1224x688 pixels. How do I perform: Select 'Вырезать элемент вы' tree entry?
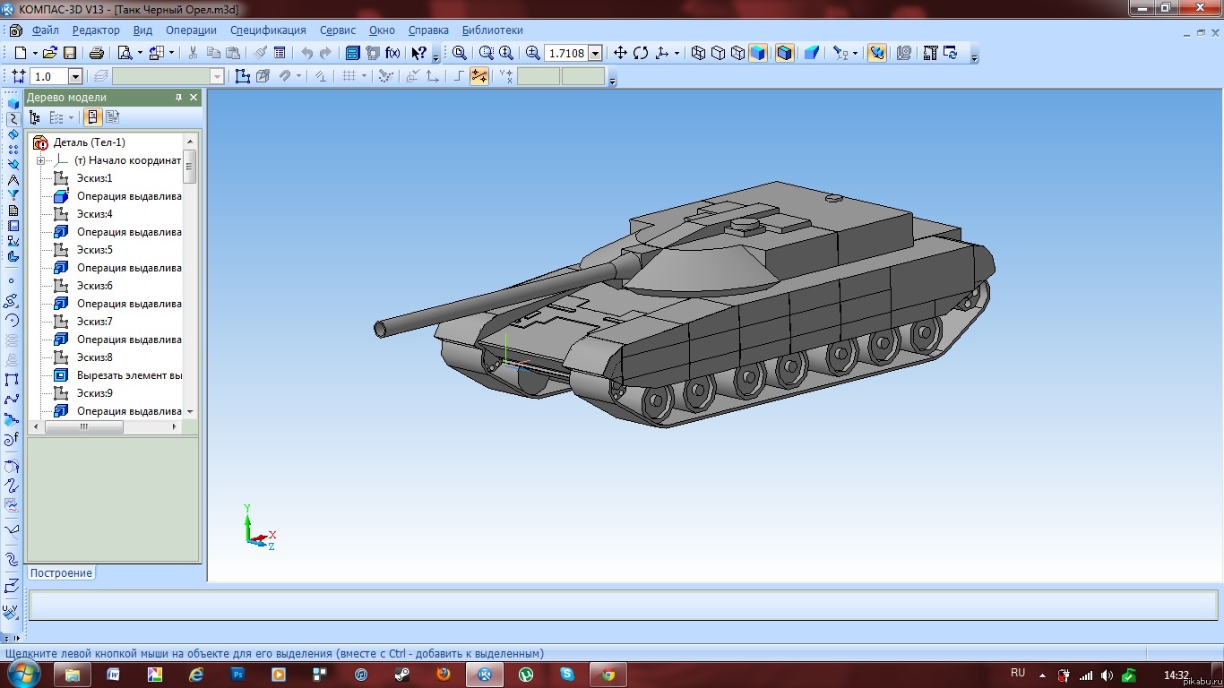click(129, 375)
